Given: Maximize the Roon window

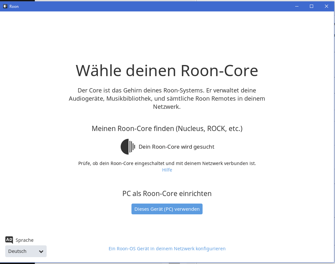Looking at the screenshot, I should [x=312, y=7].
